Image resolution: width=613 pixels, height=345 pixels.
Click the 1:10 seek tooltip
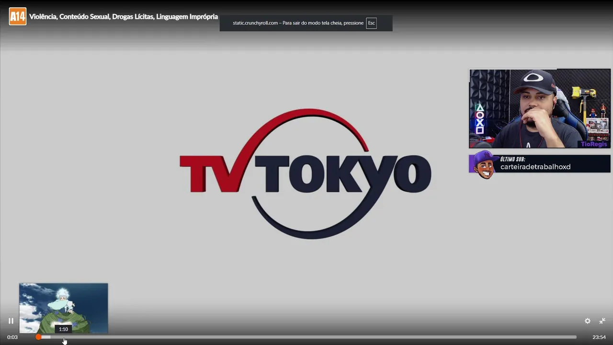coord(63,329)
